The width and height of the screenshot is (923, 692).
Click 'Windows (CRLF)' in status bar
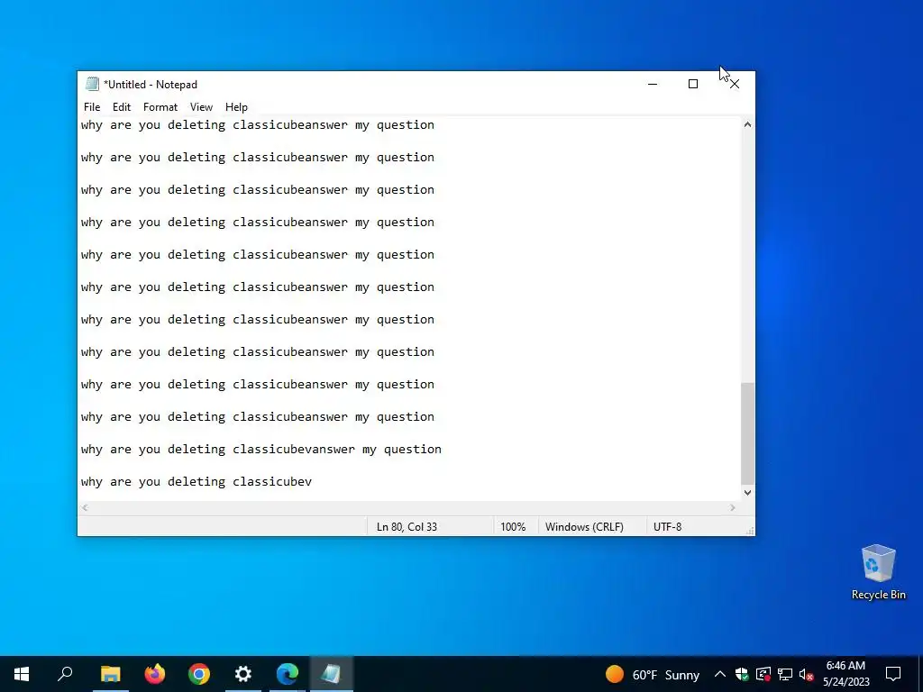[x=584, y=526]
